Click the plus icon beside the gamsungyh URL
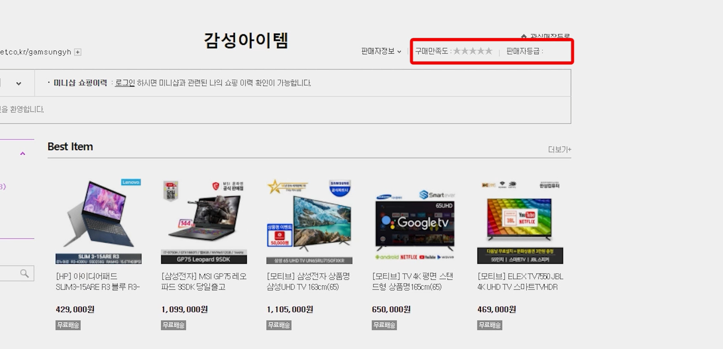Image resolution: width=723 pixels, height=349 pixels. 77,52
